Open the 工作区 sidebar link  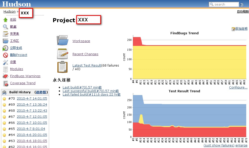[14, 41]
